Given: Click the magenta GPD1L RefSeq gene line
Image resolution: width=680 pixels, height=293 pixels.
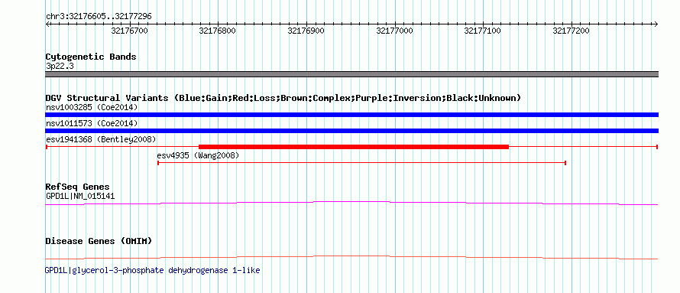Looking at the screenshot, I should (351, 203).
